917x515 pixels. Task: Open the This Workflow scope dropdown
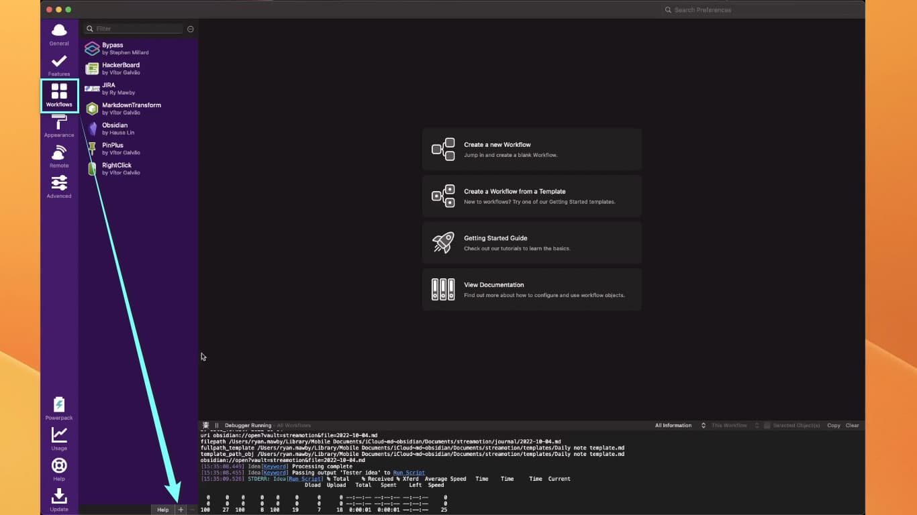pyautogui.click(x=735, y=425)
